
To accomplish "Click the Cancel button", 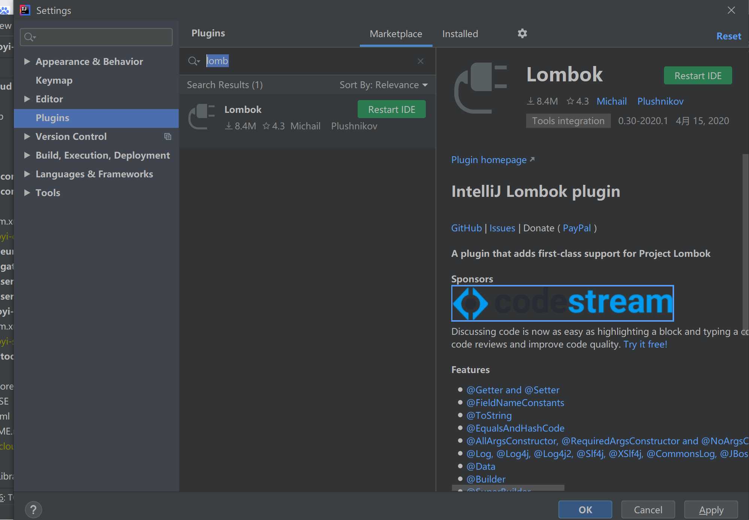I will (648, 510).
